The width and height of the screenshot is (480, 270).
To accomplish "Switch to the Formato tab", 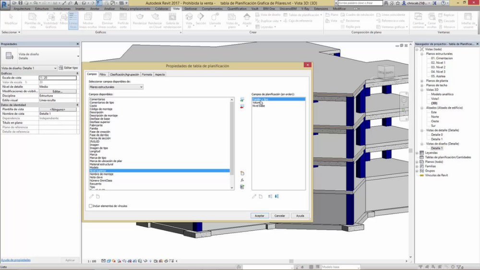I will (x=147, y=74).
